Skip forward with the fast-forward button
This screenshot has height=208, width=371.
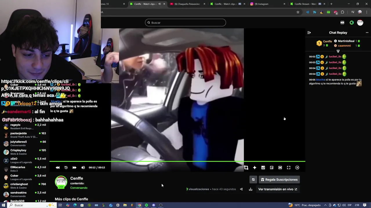[74, 168]
